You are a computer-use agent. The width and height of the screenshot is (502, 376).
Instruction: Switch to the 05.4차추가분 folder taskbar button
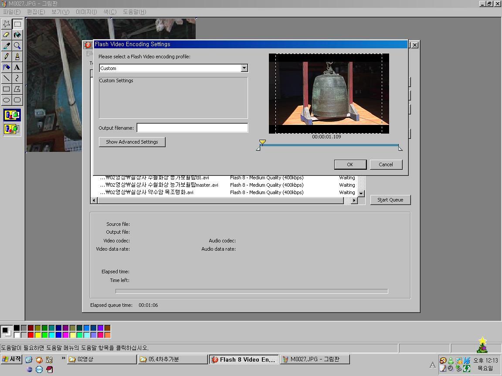tap(173, 359)
